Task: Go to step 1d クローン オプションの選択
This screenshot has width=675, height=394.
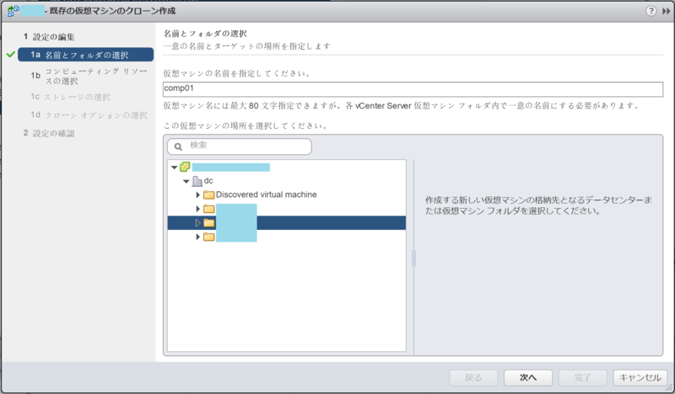Action: (x=89, y=115)
